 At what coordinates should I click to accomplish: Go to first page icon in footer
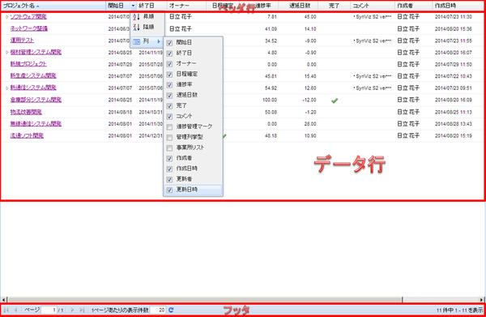pos(6,310)
